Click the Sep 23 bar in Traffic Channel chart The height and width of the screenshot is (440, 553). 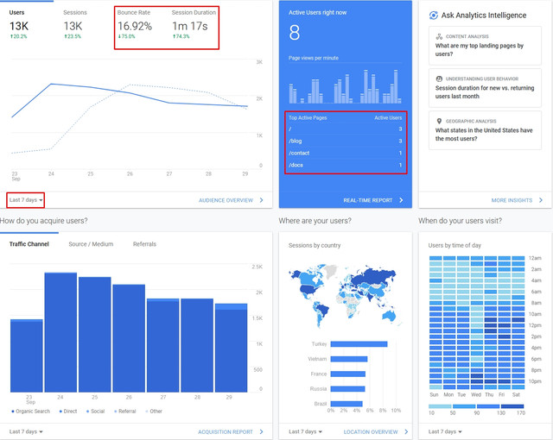pyautogui.click(x=27, y=355)
